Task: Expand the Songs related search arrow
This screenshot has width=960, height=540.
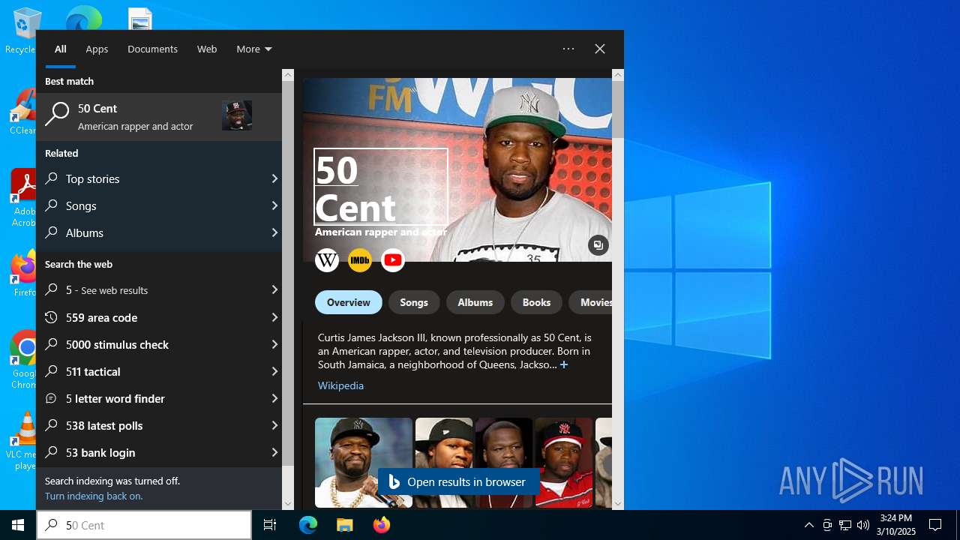Action: coord(274,205)
